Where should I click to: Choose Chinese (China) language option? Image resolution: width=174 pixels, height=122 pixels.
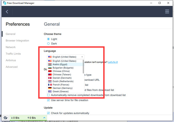click(65, 71)
